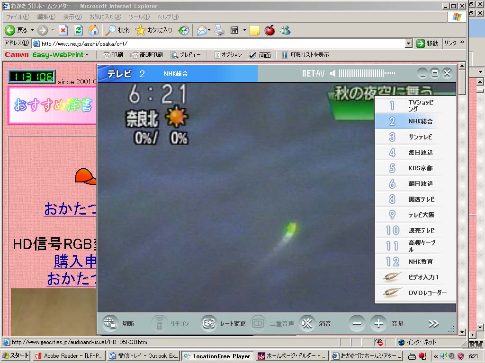Image resolution: width=485 pixels, height=363 pixels.
Task: Expand hidden system tray icons chevron
Action: click(x=436, y=356)
